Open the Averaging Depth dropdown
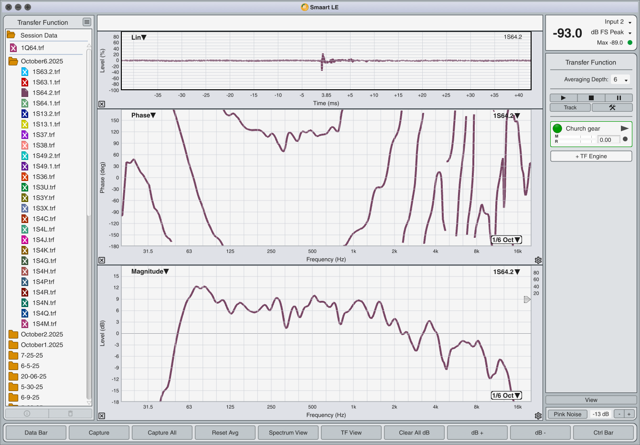This screenshot has width=640, height=445. pos(621,80)
